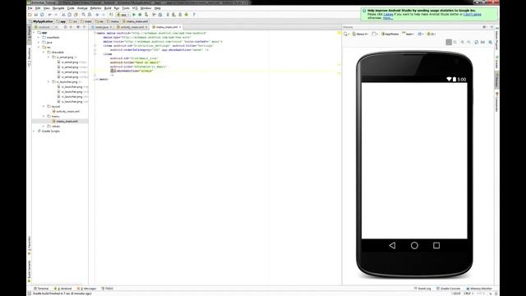The image size is (526, 296).
Task: Collapse the app module tree node
Action: (34, 33)
